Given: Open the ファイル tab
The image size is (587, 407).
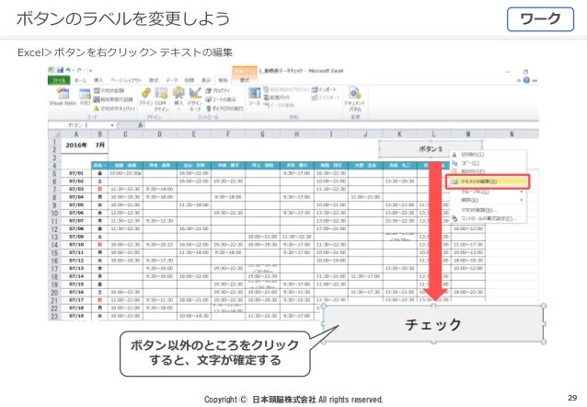Looking at the screenshot, I should tap(59, 80).
